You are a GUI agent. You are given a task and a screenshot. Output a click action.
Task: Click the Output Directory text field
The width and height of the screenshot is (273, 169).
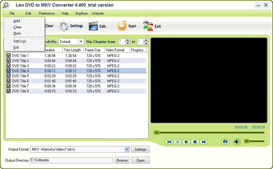coord(72,160)
